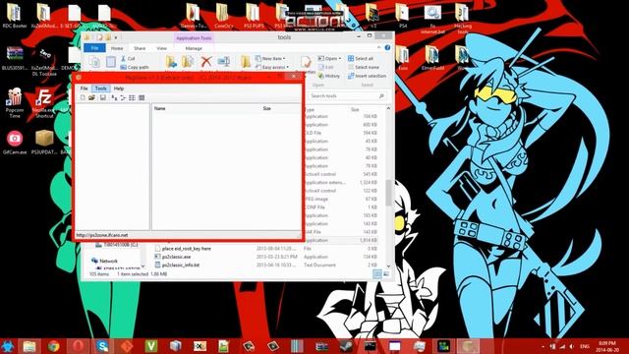Select the C: drive in navigation pane

[x=117, y=245]
